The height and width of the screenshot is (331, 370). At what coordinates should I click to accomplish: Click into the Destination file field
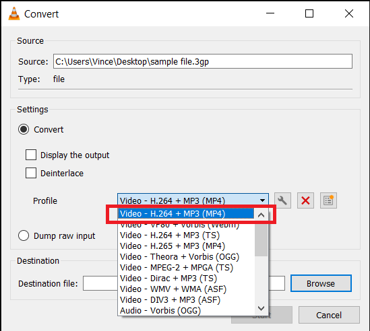184,283
